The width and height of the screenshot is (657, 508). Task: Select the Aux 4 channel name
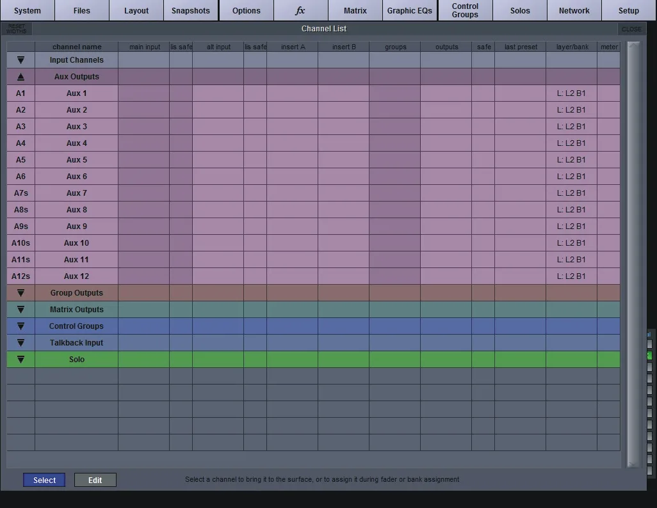(x=77, y=143)
